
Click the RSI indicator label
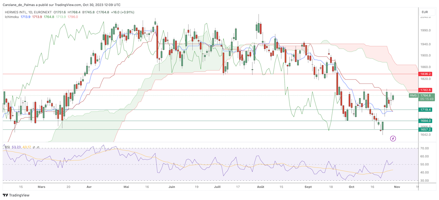(7, 147)
